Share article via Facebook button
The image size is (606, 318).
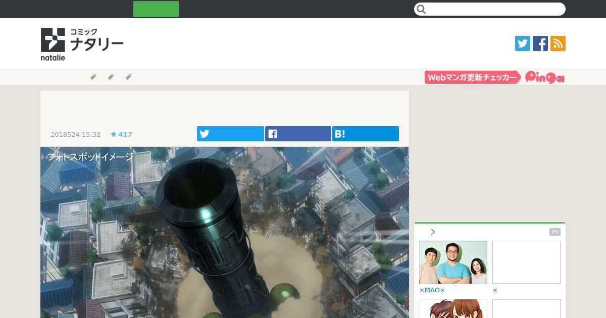(298, 134)
